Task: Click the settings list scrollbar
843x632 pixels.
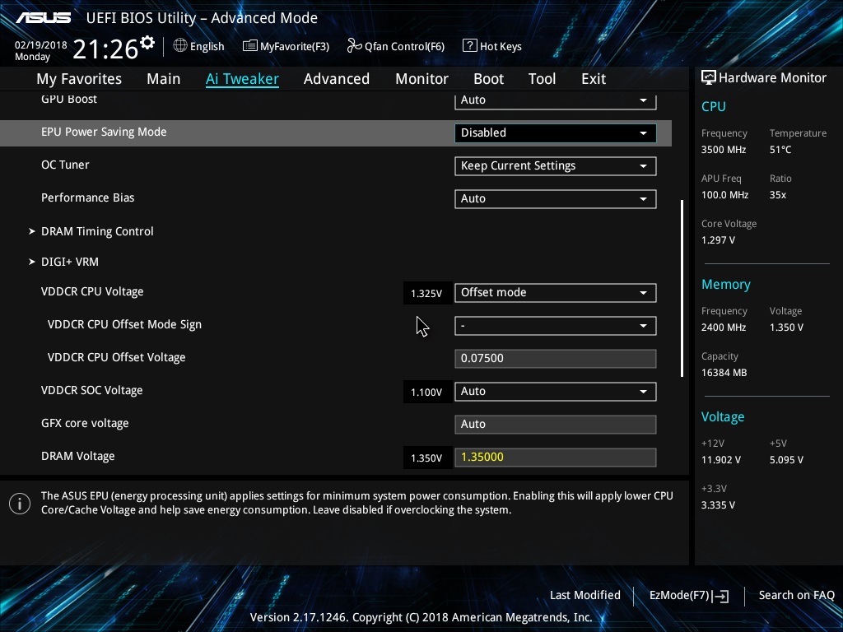Action: (x=682, y=288)
